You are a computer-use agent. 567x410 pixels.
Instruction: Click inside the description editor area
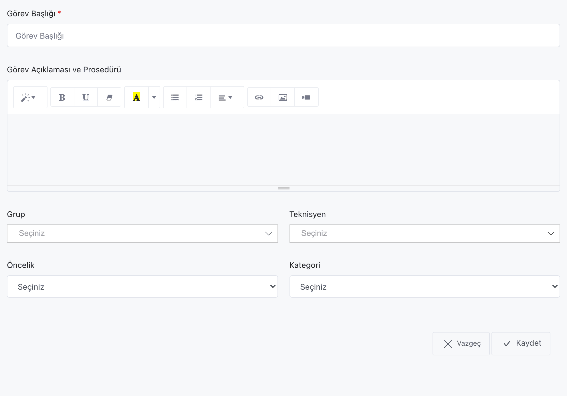pyautogui.click(x=283, y=150)
